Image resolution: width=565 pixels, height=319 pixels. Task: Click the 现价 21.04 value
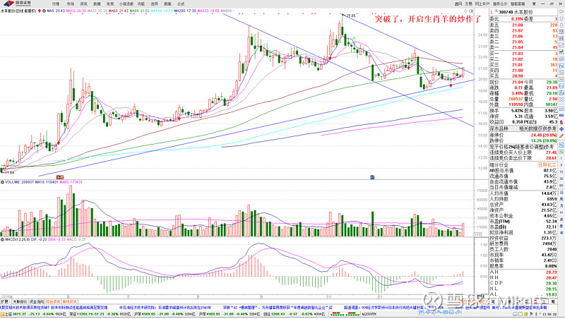[x=518, y=82]
